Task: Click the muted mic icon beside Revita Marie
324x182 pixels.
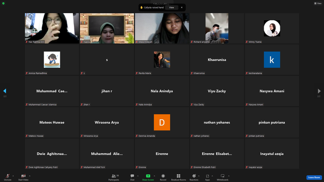Action: click(137, 73)
